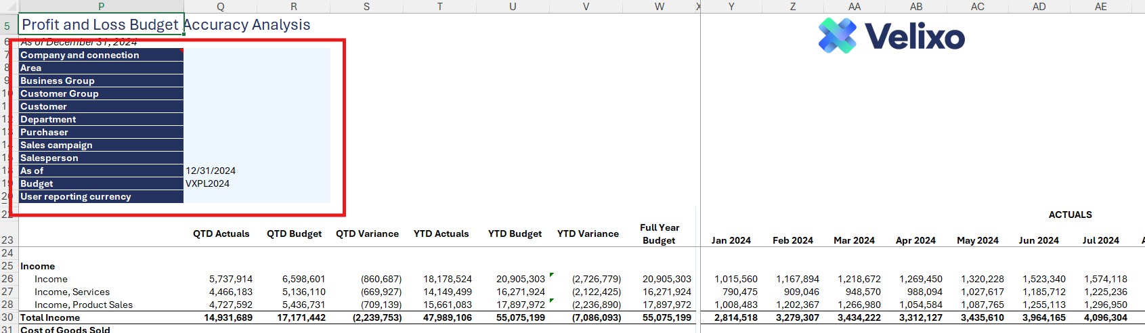Viewport: 1145px width, 333px height.
Task: Click row header 26
Action: coord(7,279)
